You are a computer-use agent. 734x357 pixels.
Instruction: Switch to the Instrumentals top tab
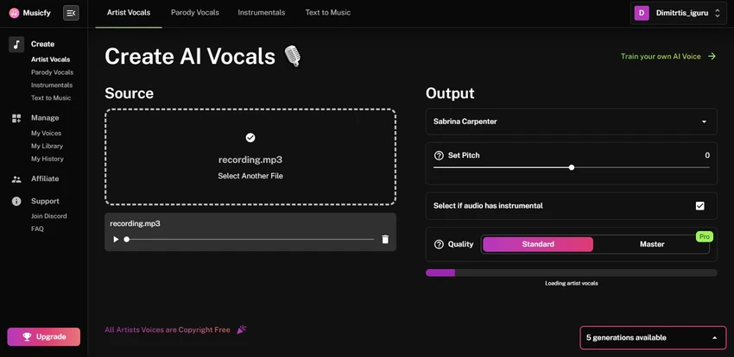pyautogui.click(x=261, y=13)
